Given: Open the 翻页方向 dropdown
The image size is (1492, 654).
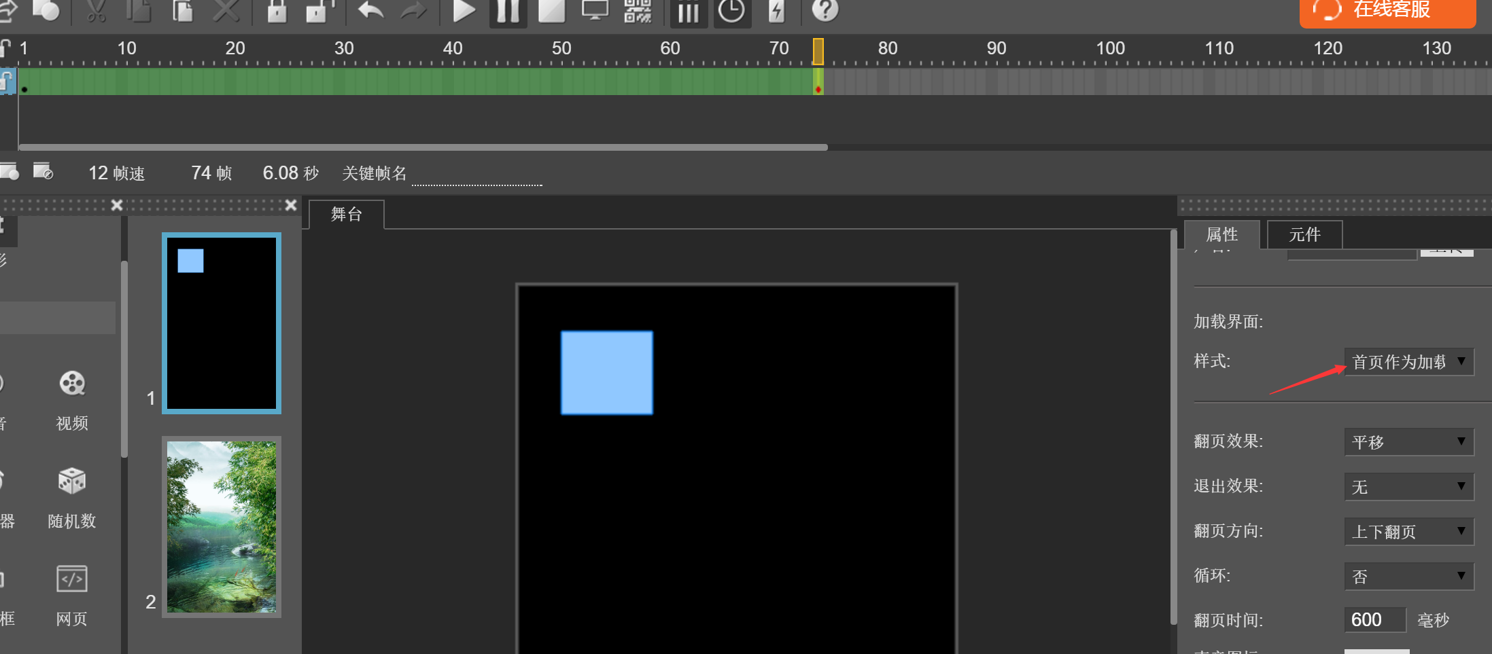Looking at the screenshot, I should pos(1408,532).
